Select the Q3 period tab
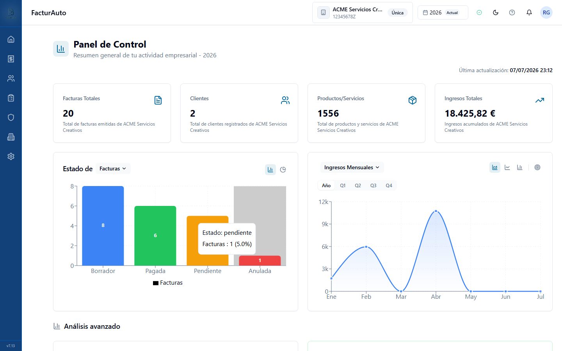Screen dimensions: 562x351 [x=373, y=186]
